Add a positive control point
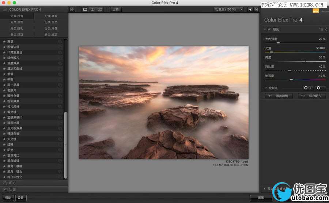 click(309, 88)
